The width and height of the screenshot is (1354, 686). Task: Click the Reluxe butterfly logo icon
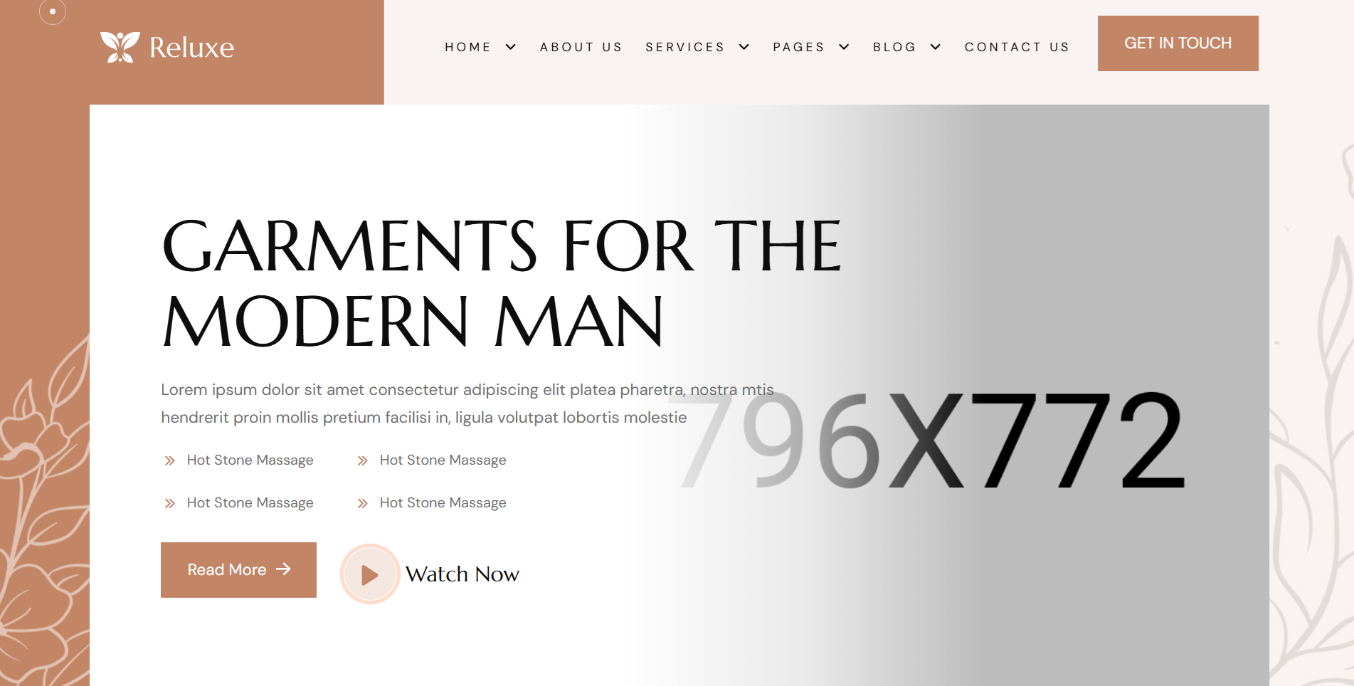[x=120, y=47]
